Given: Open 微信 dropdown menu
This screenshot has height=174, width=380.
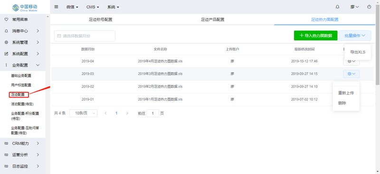Looking at the screenshot, I should click(72, 7).
